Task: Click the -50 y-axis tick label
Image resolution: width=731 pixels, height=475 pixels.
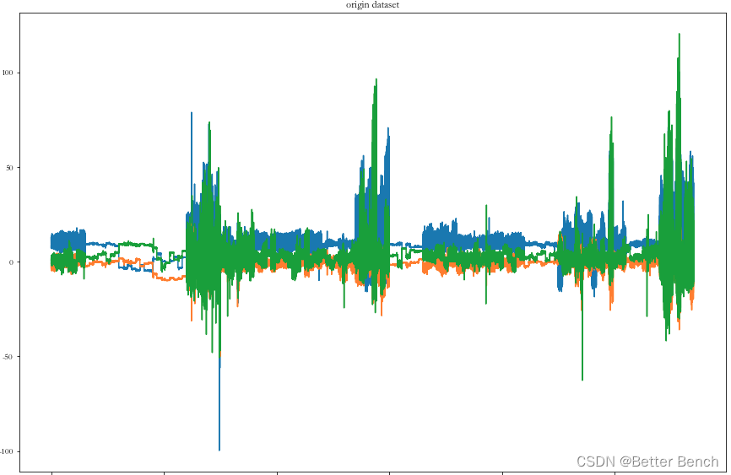Action: [8, 357]
